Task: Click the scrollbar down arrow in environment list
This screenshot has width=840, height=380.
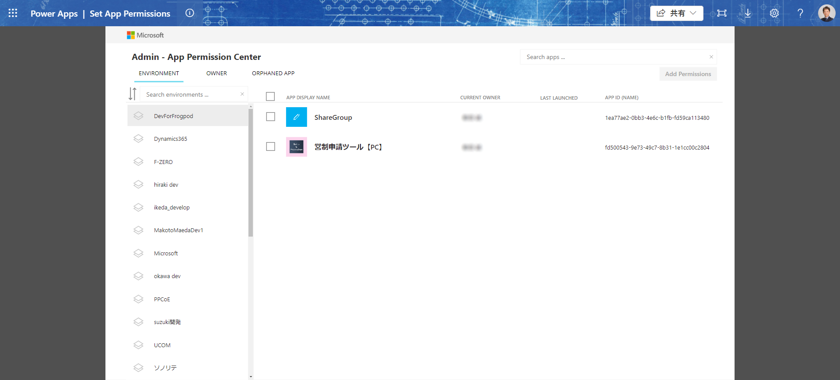Action: coord(251,377)
